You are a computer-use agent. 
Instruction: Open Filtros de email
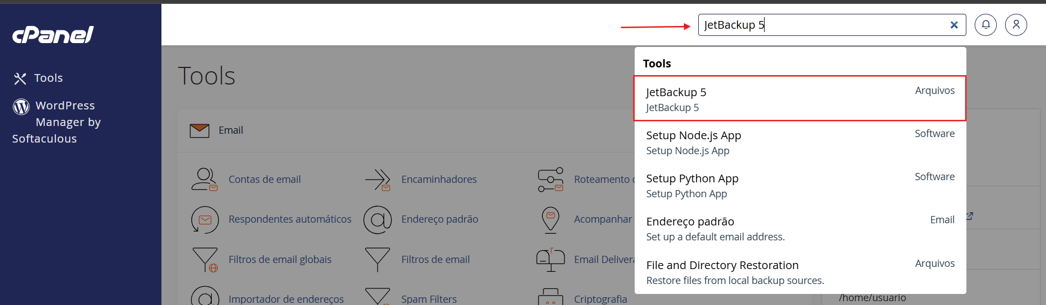[x=436, y=260]
